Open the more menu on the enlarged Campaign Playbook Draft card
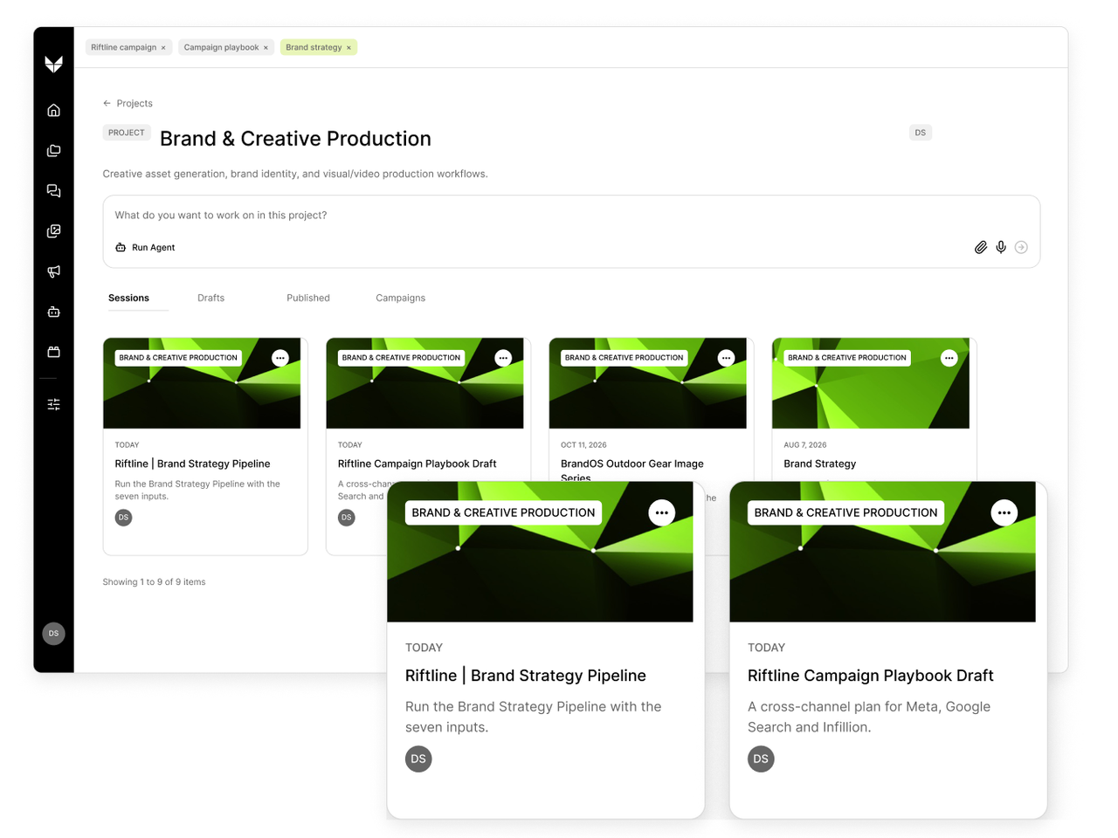This screenshot has width=1118, height=838. (x=1004, y=512)
